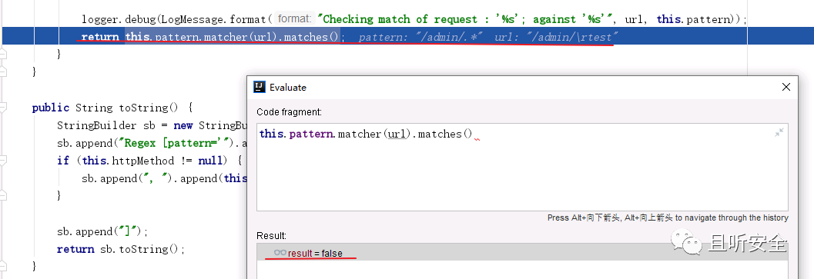Select the 'result = false' row

pos(522,253)
